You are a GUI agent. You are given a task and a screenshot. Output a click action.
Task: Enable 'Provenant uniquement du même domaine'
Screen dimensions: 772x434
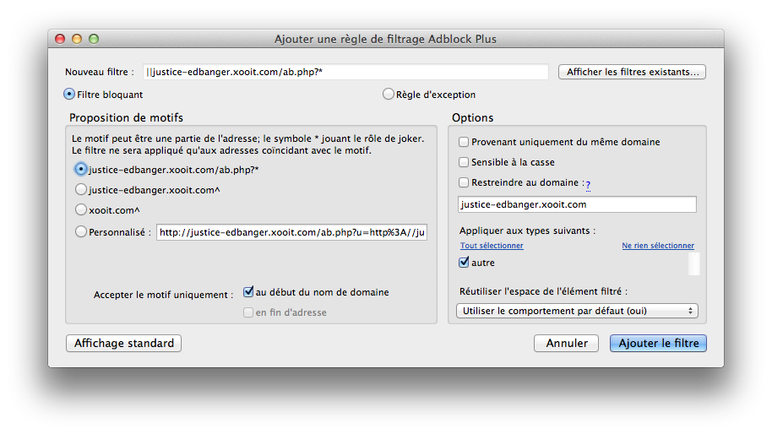pyautogui.click(x=464, y=142)
